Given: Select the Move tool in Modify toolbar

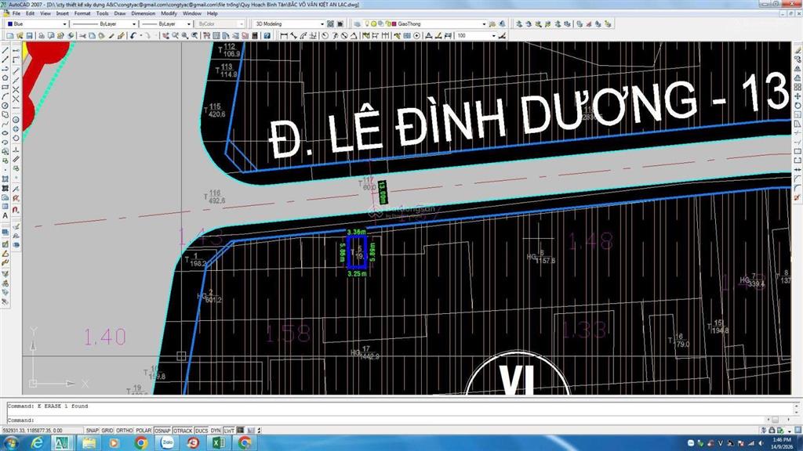Looking at the screenshot, I should coord(798,96).
